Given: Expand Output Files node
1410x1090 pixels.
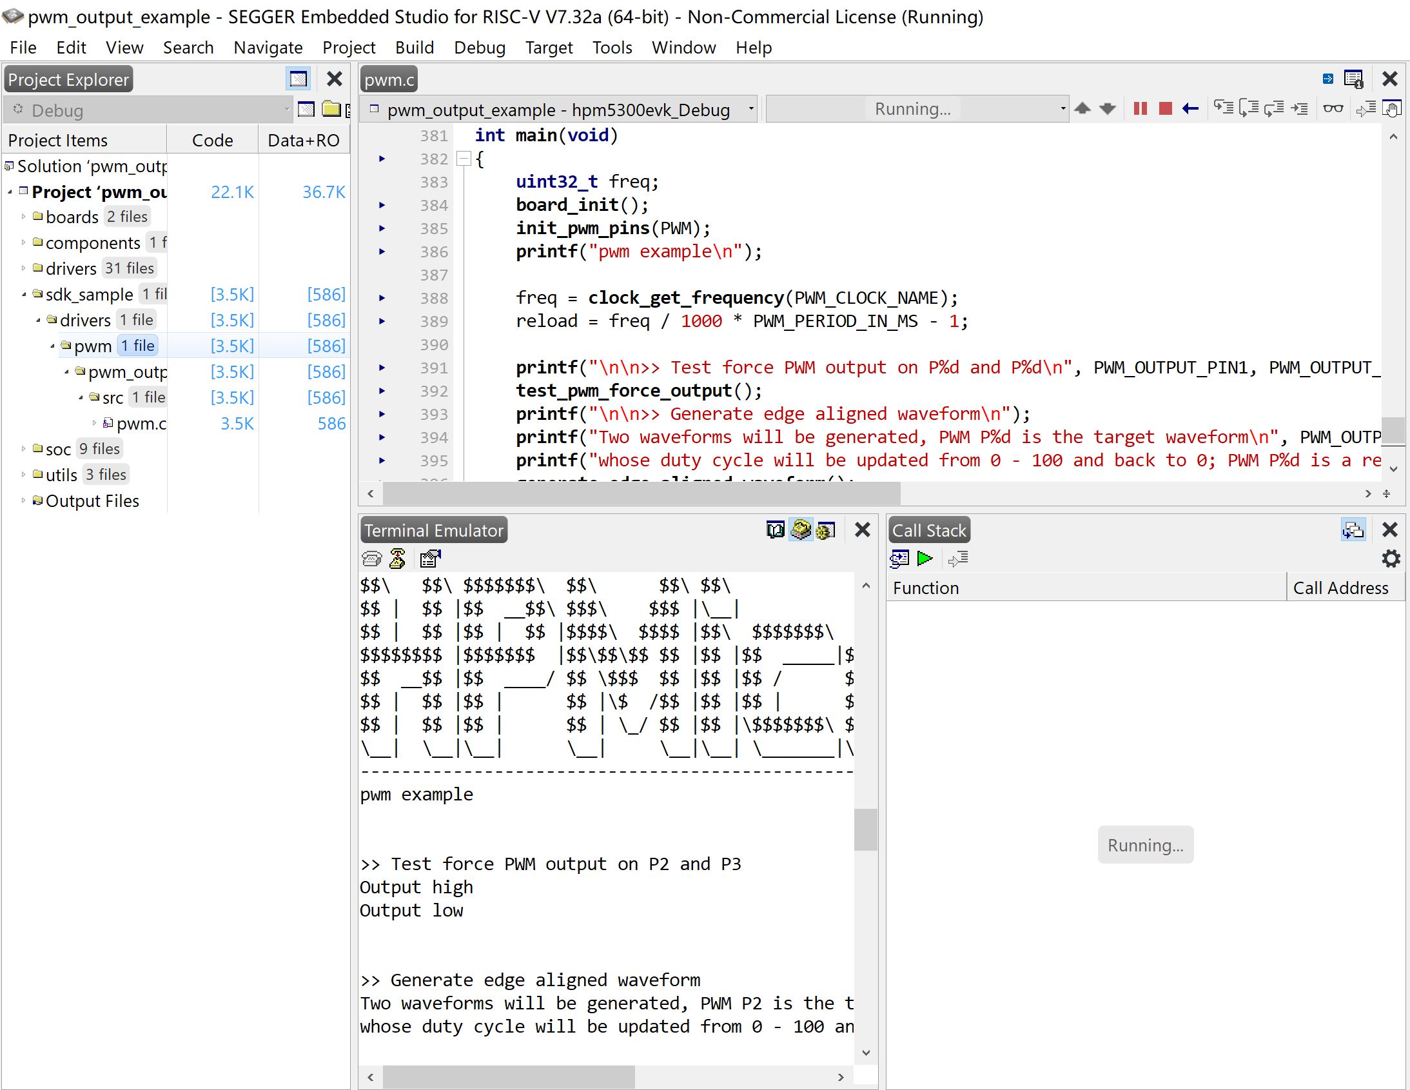Looking at the screenshot, I should pyautogui.click(x=23, y=500).
